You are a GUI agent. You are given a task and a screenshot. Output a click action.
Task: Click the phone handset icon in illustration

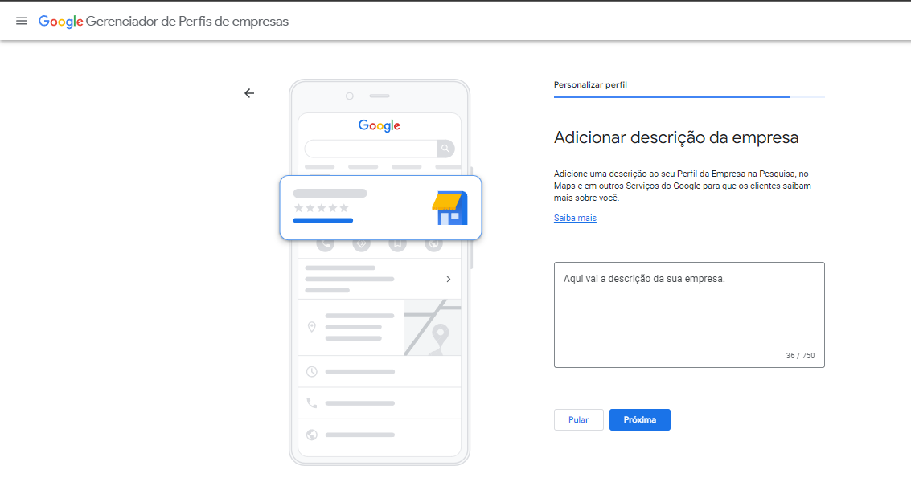click(x=312, y=403)
